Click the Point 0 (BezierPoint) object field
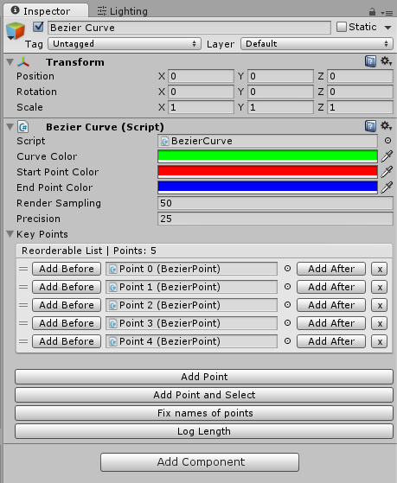The height and width of the screenshot is (483, 397). pyautogui.click(x=191, y=269)
